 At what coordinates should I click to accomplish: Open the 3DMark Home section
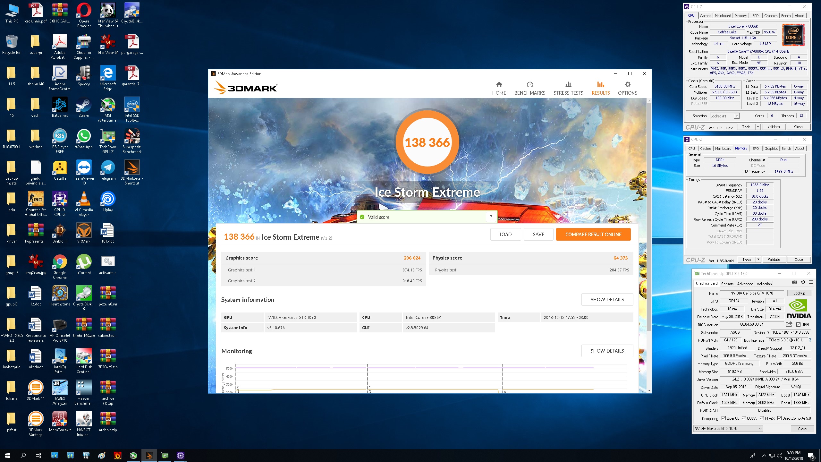499,88
